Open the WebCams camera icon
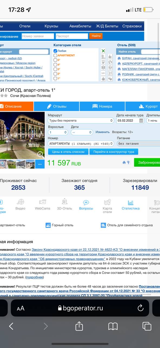Screen dimensions: 160x348 [43, 202]
